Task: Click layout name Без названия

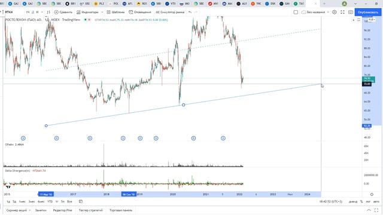Action: tap(316, 12)
